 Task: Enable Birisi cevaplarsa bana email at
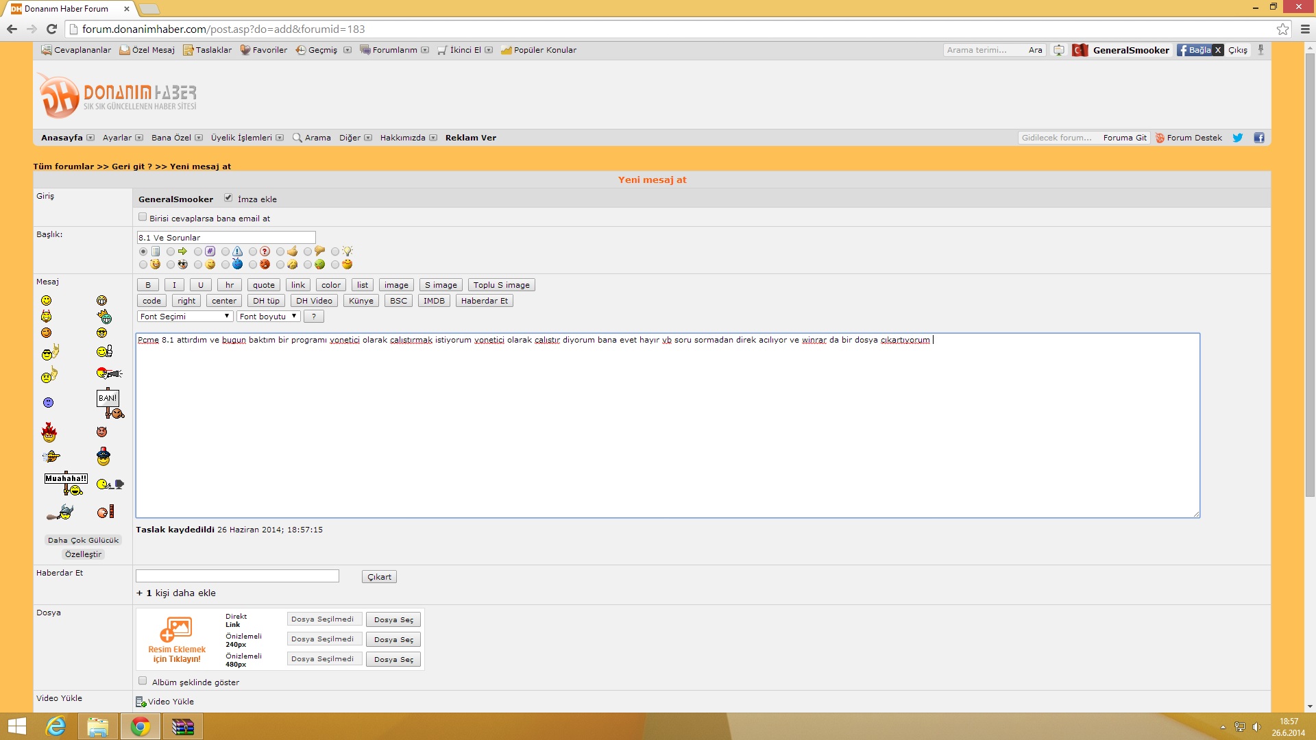click(x=143, y=217)
